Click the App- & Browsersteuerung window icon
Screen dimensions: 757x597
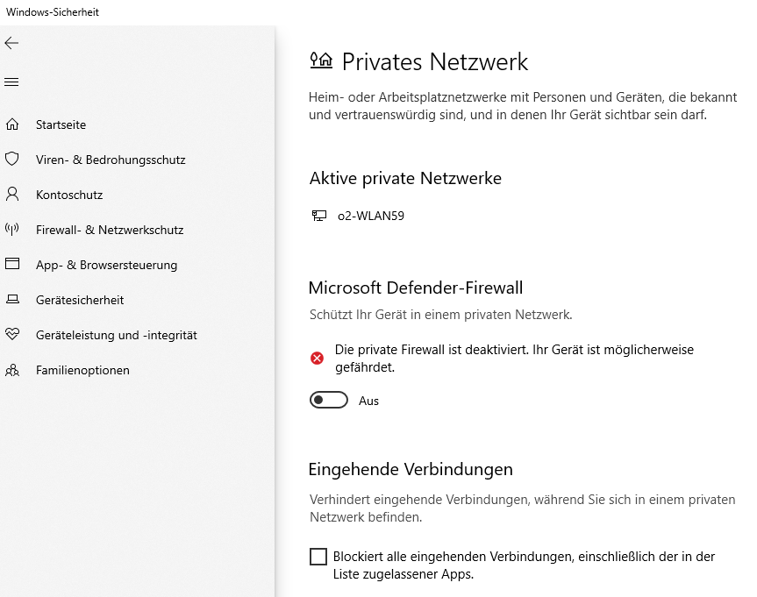click(x=12, y=265)
